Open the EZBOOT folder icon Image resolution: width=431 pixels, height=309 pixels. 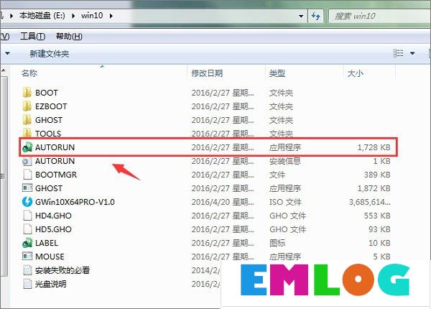(27, 106)
